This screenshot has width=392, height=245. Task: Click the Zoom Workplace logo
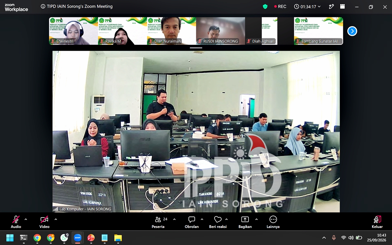point(16,8)
